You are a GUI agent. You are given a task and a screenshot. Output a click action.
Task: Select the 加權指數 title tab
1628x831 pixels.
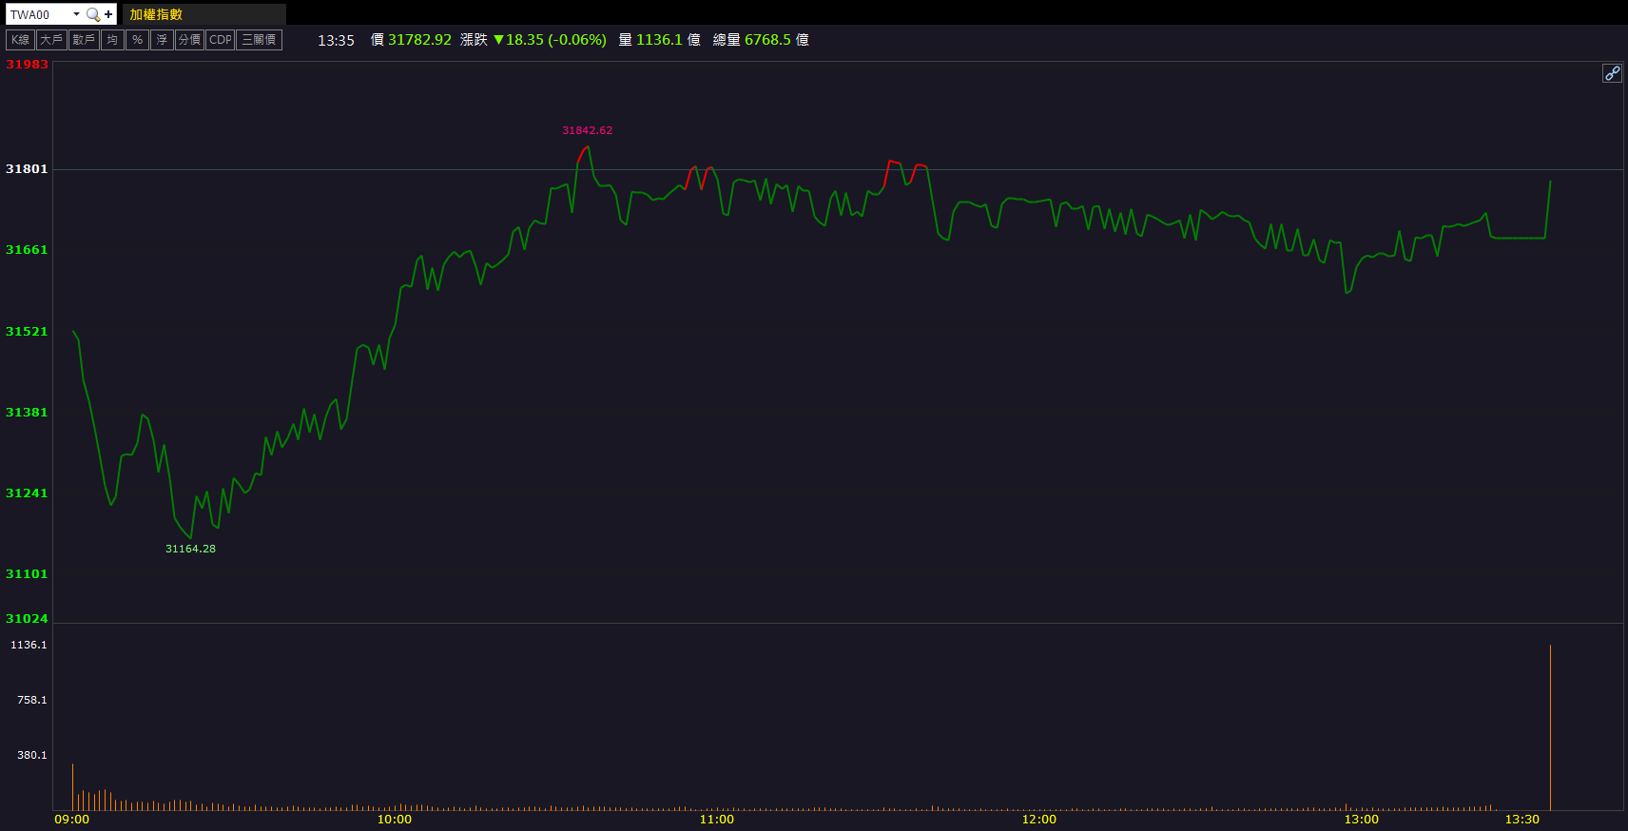(156, 14)
